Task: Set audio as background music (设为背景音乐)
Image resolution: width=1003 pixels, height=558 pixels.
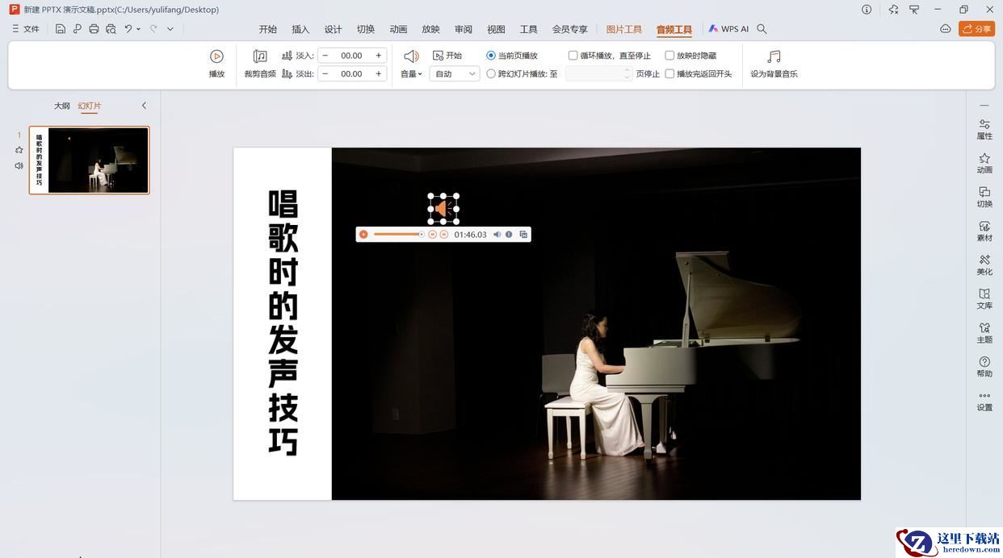Action: point(774,64)
